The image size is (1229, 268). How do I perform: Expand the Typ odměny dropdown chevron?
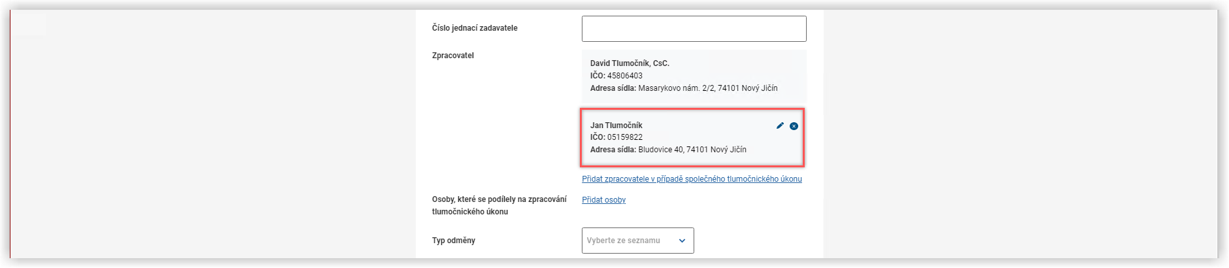[682, 241]
